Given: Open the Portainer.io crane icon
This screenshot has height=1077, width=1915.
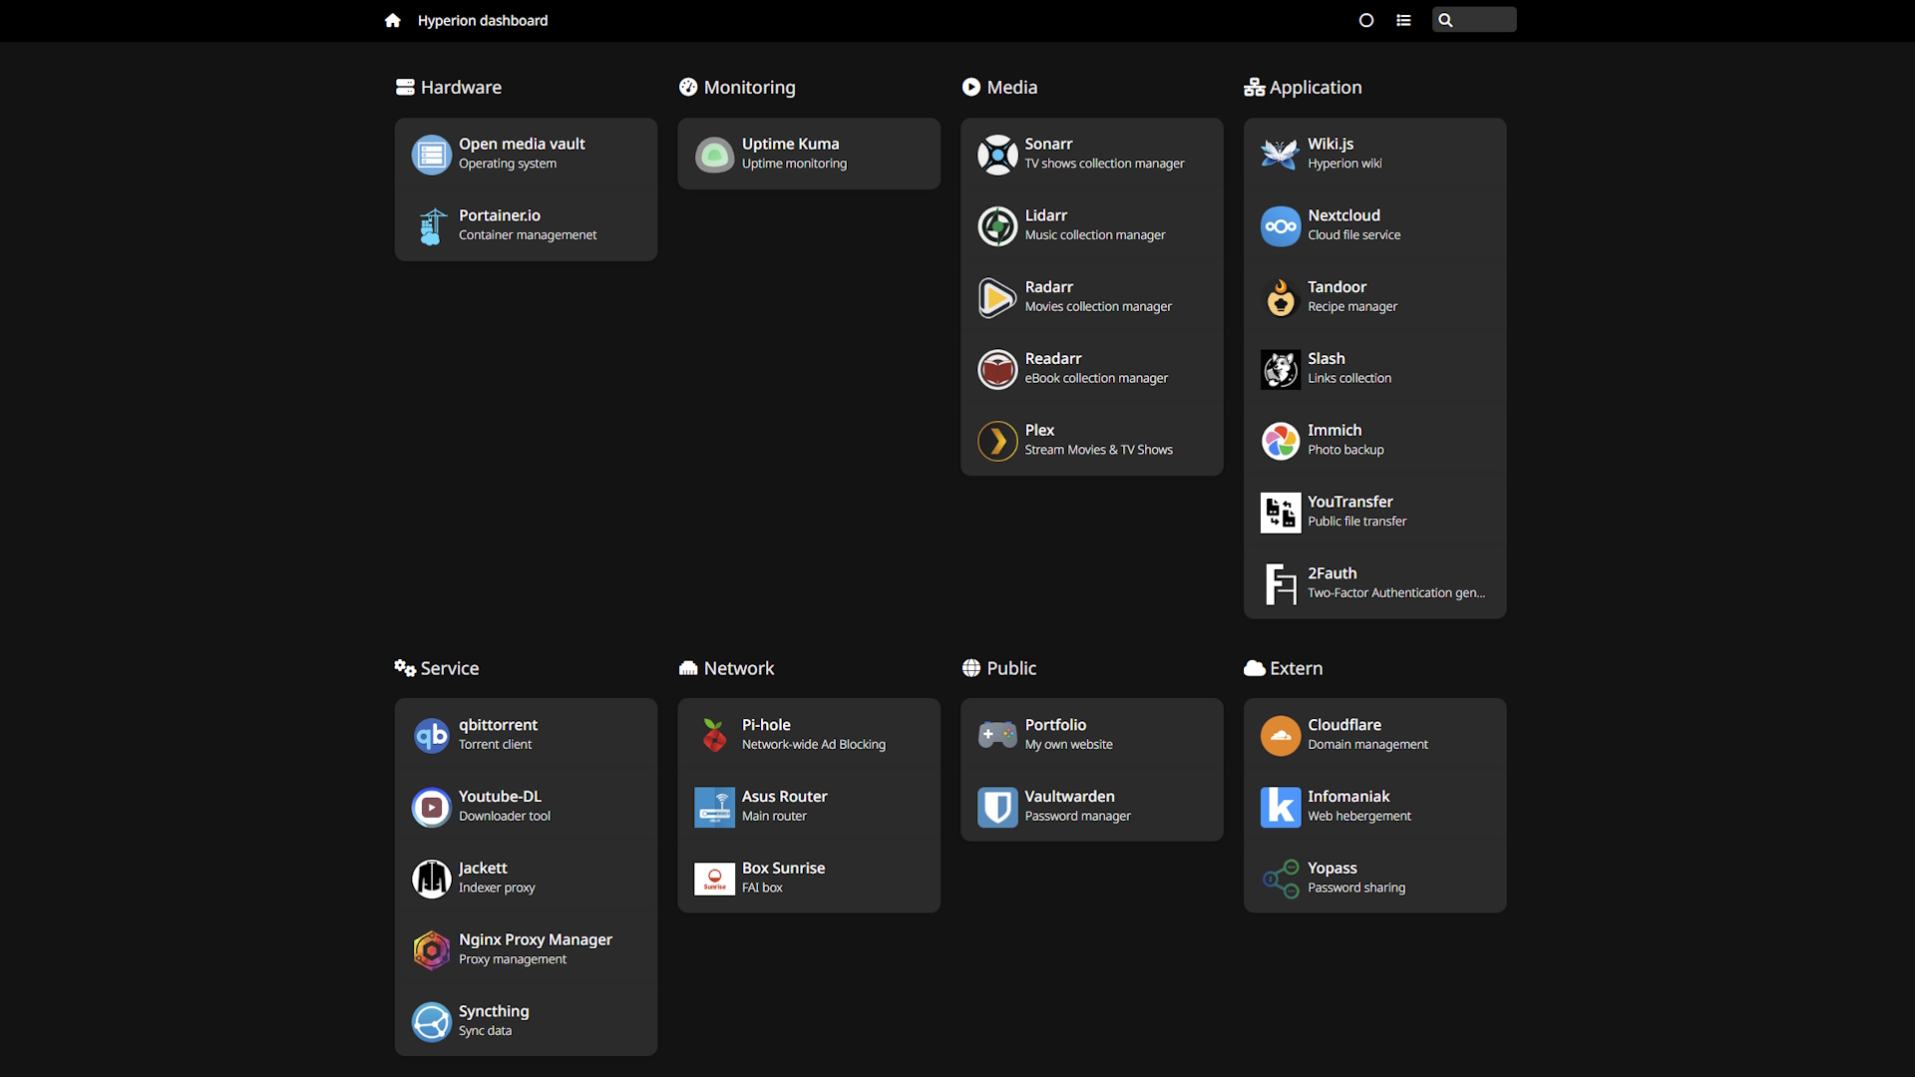Looking at the screenshot, I should (x=432, y=226).
